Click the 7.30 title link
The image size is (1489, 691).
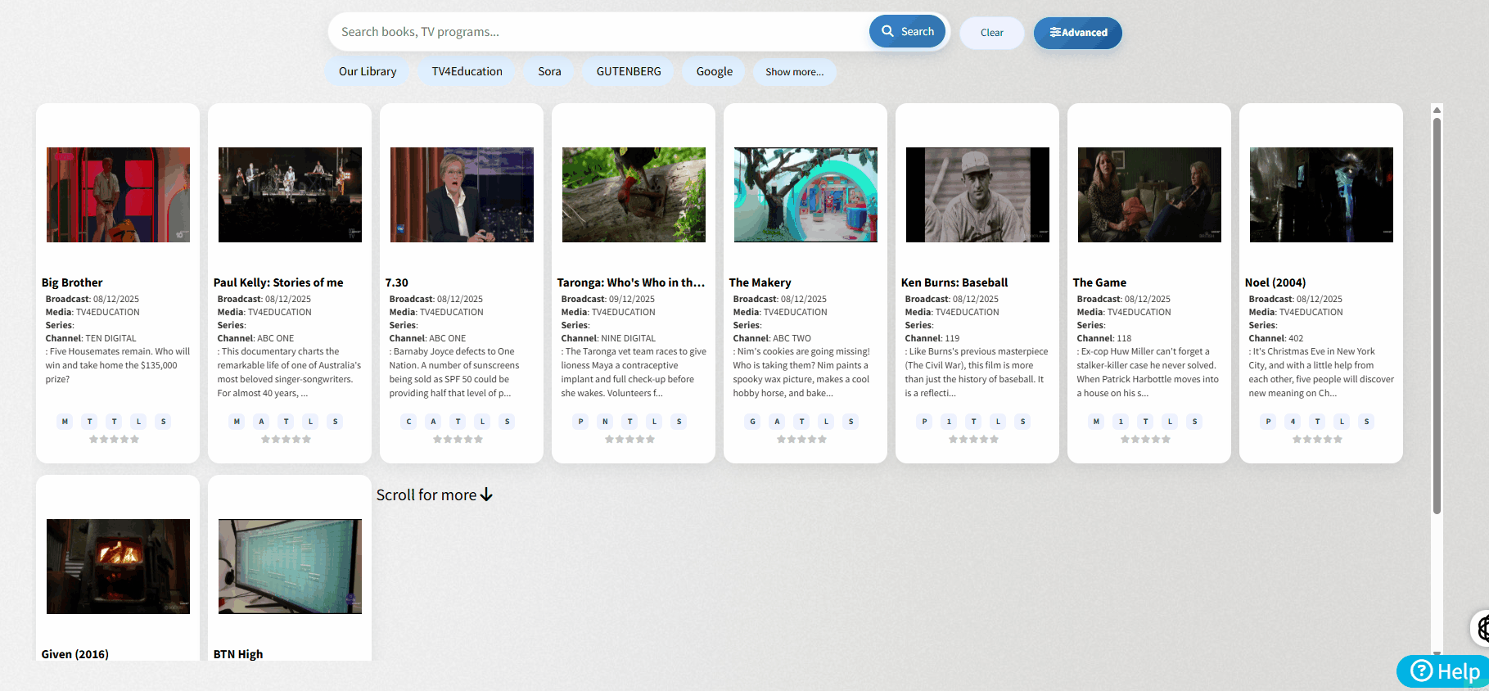[x=397, y=282]
